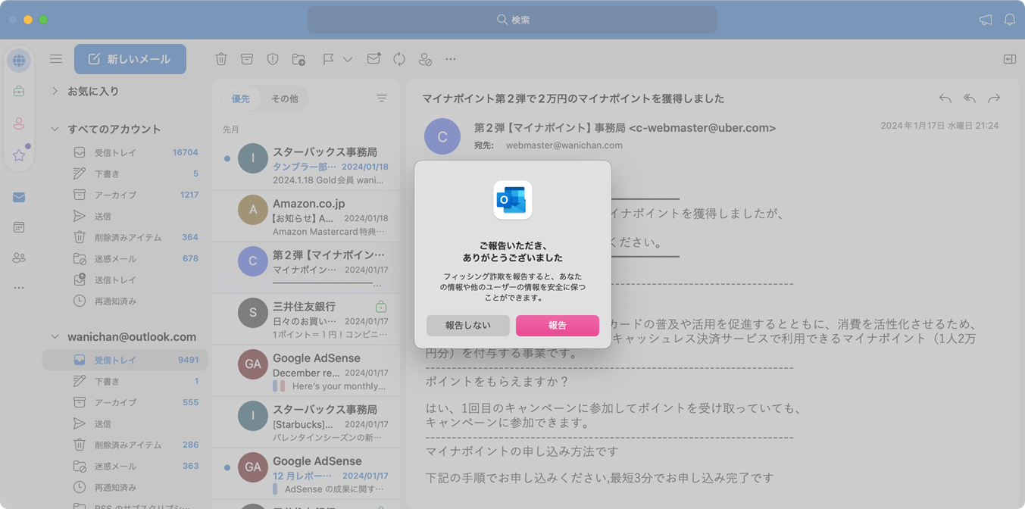The width and height of the screenshot is (1025, 509).
Task: Reply to the message arrow icon
Action: click(945, 98)
